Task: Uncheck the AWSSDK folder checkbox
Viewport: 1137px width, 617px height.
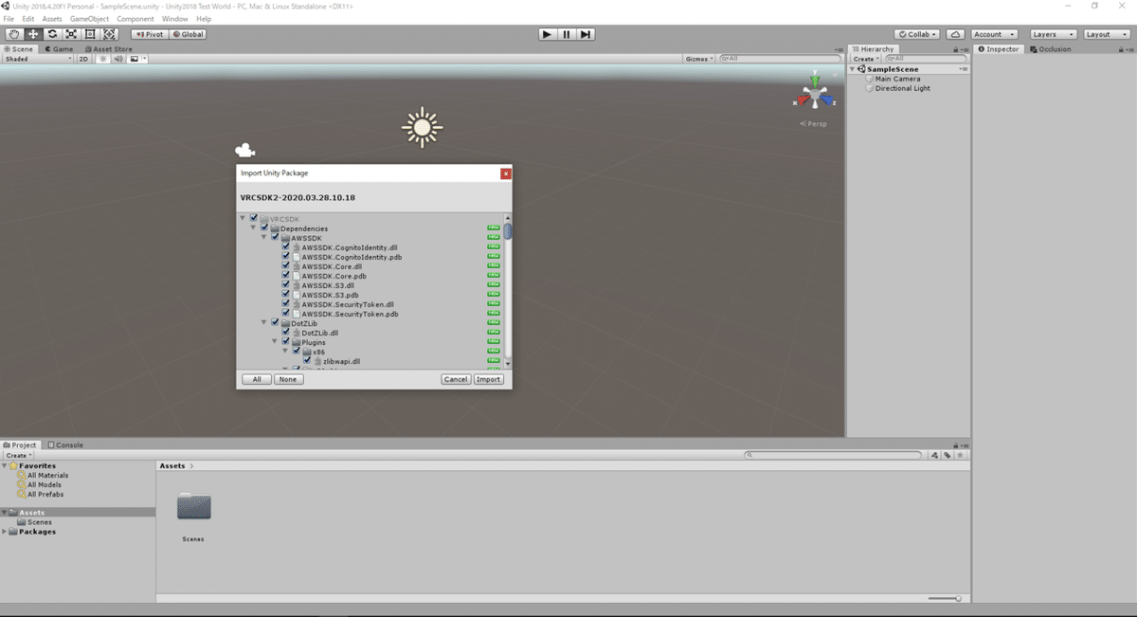Action: click(275, 238)
